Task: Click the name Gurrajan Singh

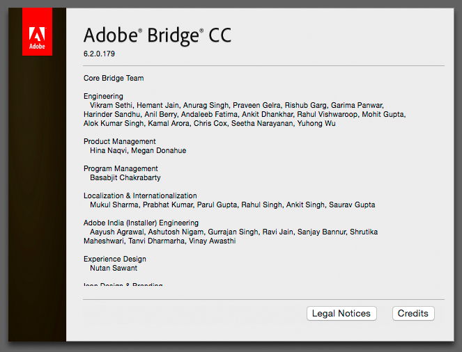Action: pos(233,232)
